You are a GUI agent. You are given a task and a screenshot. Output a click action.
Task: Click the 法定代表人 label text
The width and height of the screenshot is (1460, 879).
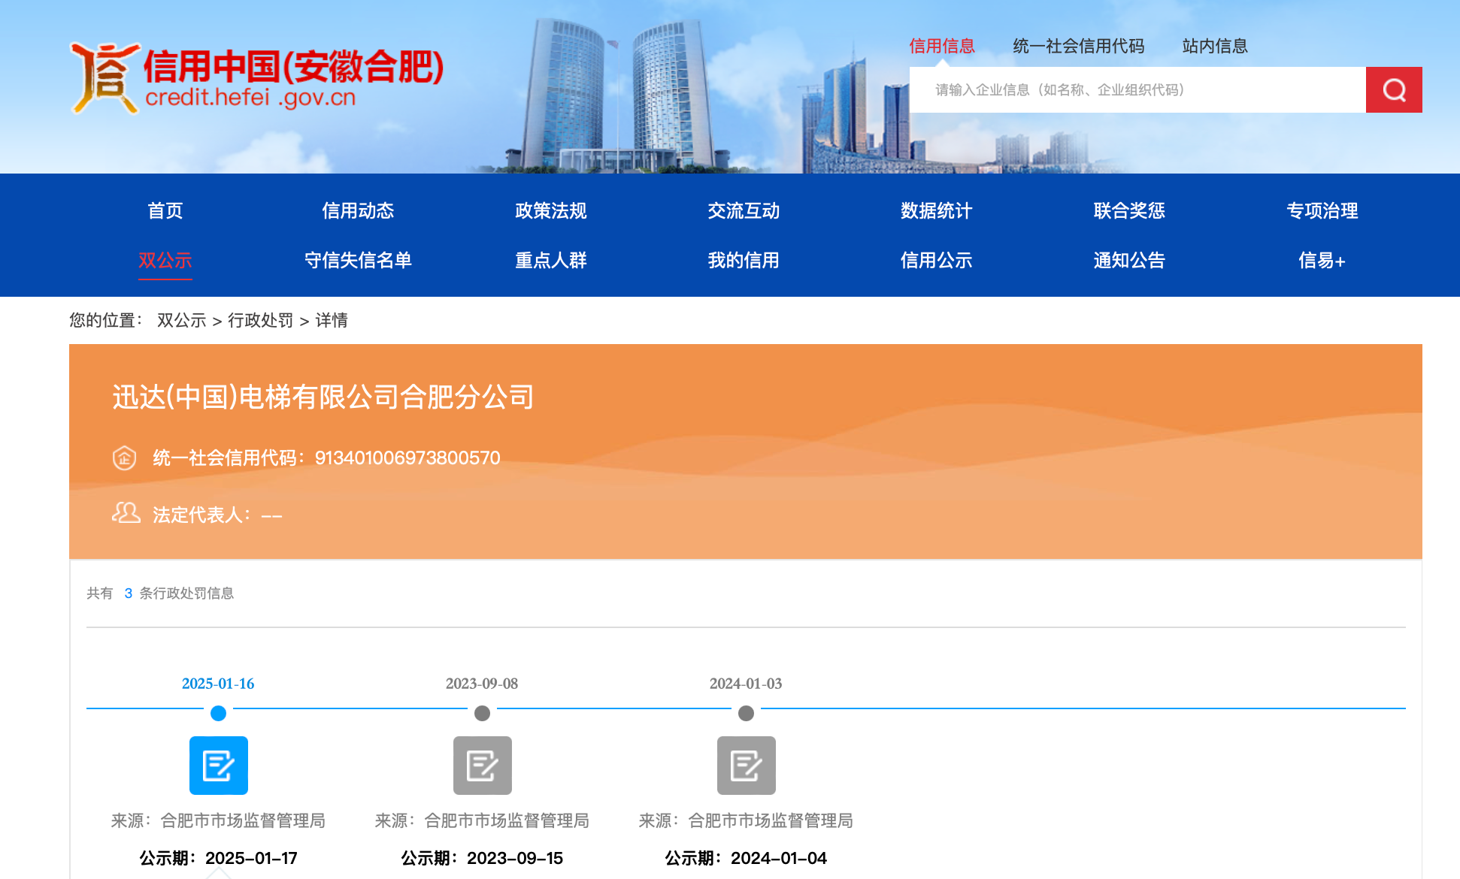click(x=200, y=515)
